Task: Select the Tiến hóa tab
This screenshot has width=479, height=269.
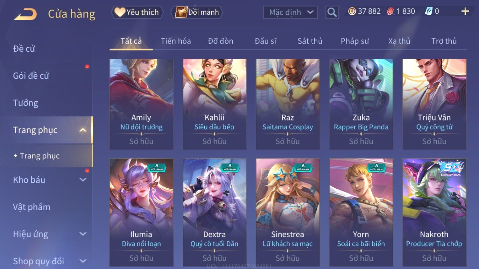Action: [176, 41]
